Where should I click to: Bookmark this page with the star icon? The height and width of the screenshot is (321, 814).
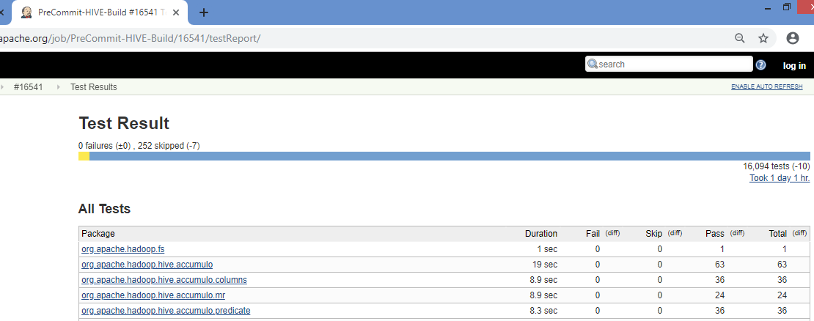click(x=763, y=38)
